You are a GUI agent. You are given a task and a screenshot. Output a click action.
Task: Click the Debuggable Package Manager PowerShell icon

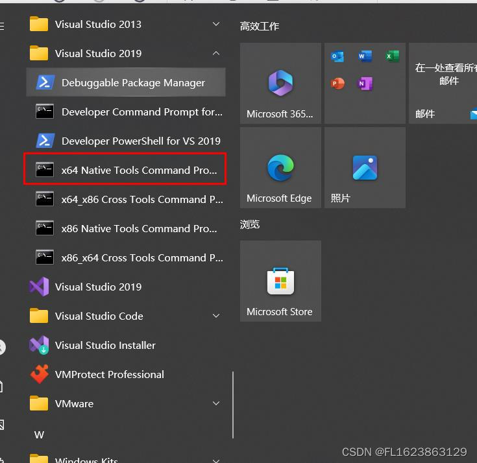45,82
